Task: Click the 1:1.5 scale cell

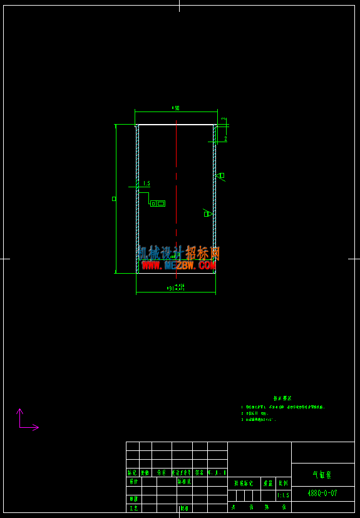Action: (x=284, y=495)
